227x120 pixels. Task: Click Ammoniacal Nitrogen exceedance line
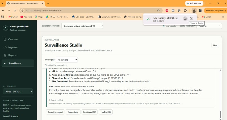89,75
